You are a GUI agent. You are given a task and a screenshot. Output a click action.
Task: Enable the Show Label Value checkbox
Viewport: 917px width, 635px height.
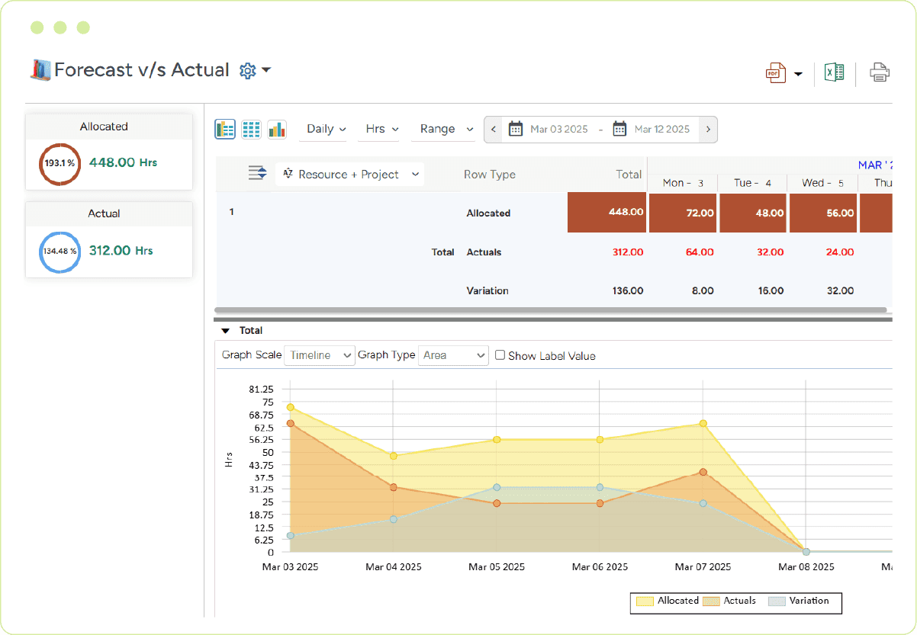(500, 355)
